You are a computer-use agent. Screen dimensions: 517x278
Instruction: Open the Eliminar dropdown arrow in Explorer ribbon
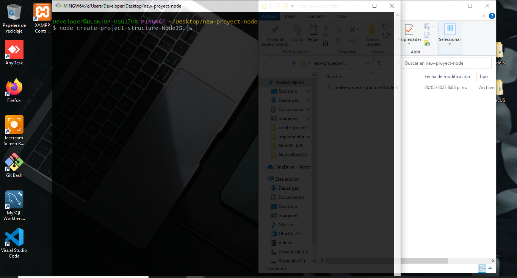pos(358,30)
